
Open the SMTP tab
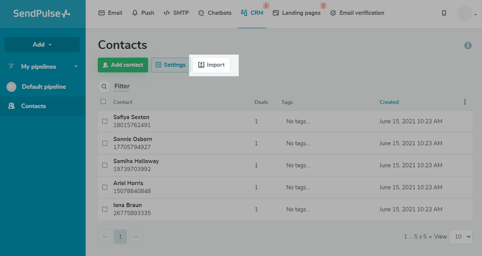pyautogui.click(x=176, y=13)
